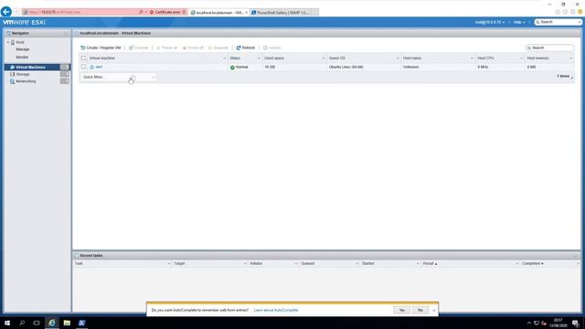585x329 pixels.
Task: Click the Refresh toolbar button
Action: pos(246,48)
